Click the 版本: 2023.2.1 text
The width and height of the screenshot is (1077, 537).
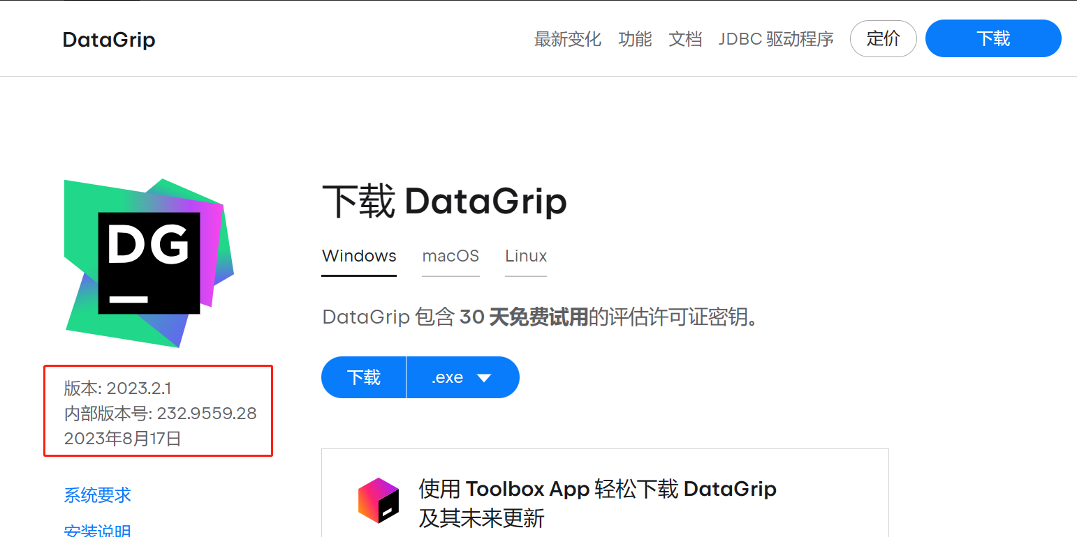click(x=117, y=388)
